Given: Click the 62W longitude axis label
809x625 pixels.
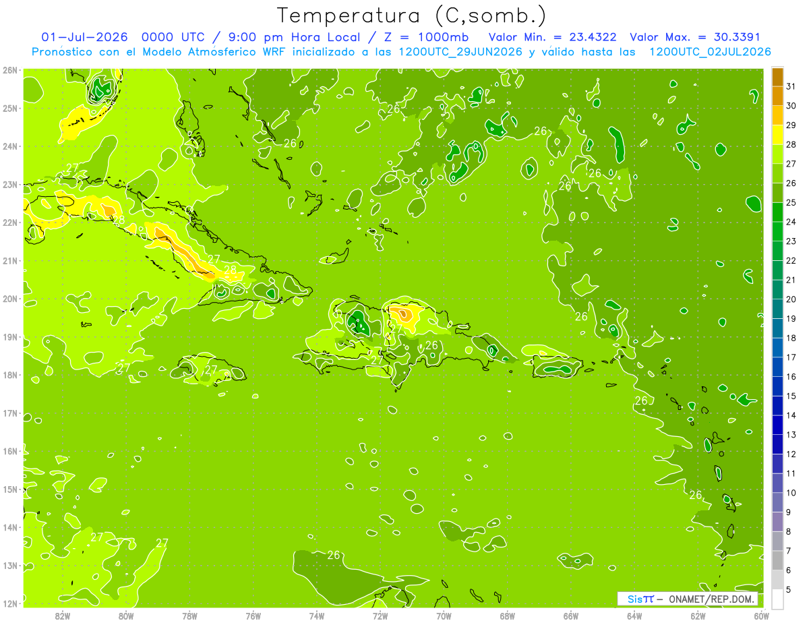Looking at the screenshot, I should [x=698, y=616].
